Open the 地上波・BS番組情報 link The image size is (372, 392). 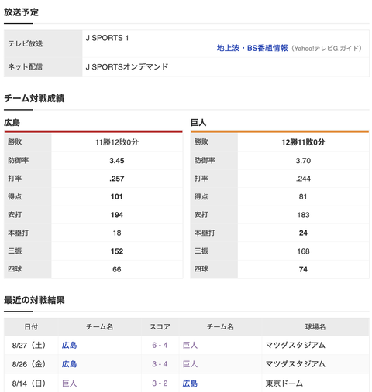(252, 48)
